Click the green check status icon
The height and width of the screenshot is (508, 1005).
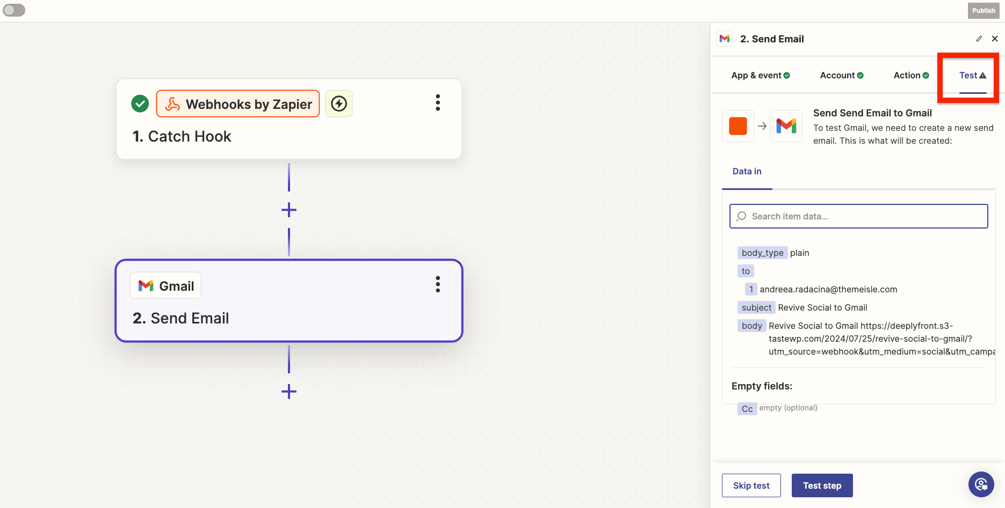(140, 104)
